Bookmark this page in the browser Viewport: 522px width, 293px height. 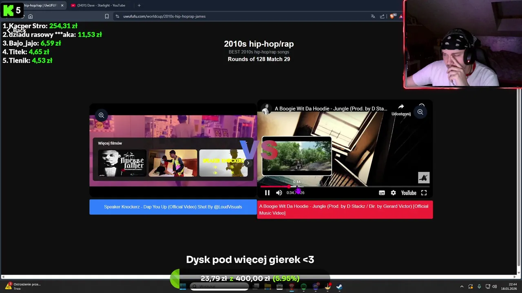tap(107, 16)
